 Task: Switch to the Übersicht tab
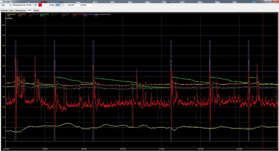pyautogui.click(x=4, y=10)
